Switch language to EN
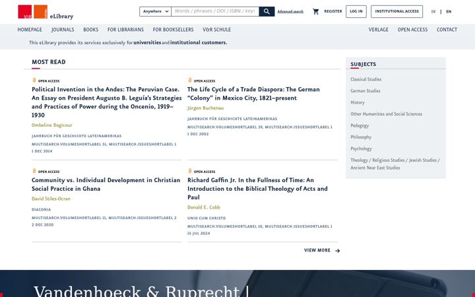Viewport: 475px width, 297px height. [449, 11]
